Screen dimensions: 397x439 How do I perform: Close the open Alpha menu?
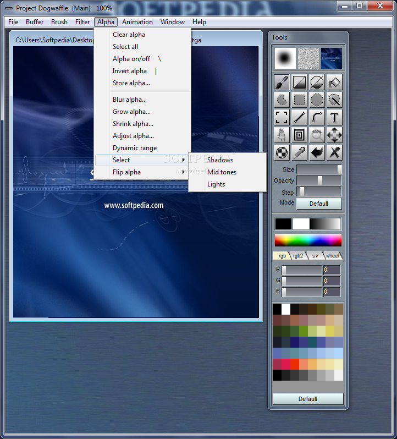(x=106, y=22)
